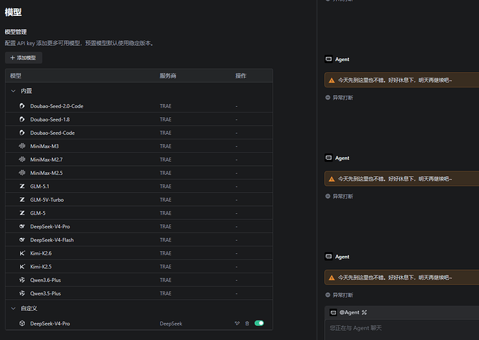Select the GLM-5V-Turbo model name

(x=47, y=200)
